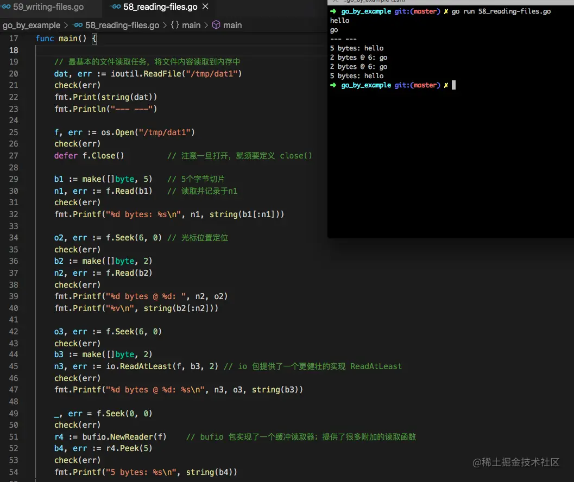The width and height of the screenshot is (574, 482).
Task: Select the 58_reading-files.go tab
Action: click(160, 7)
